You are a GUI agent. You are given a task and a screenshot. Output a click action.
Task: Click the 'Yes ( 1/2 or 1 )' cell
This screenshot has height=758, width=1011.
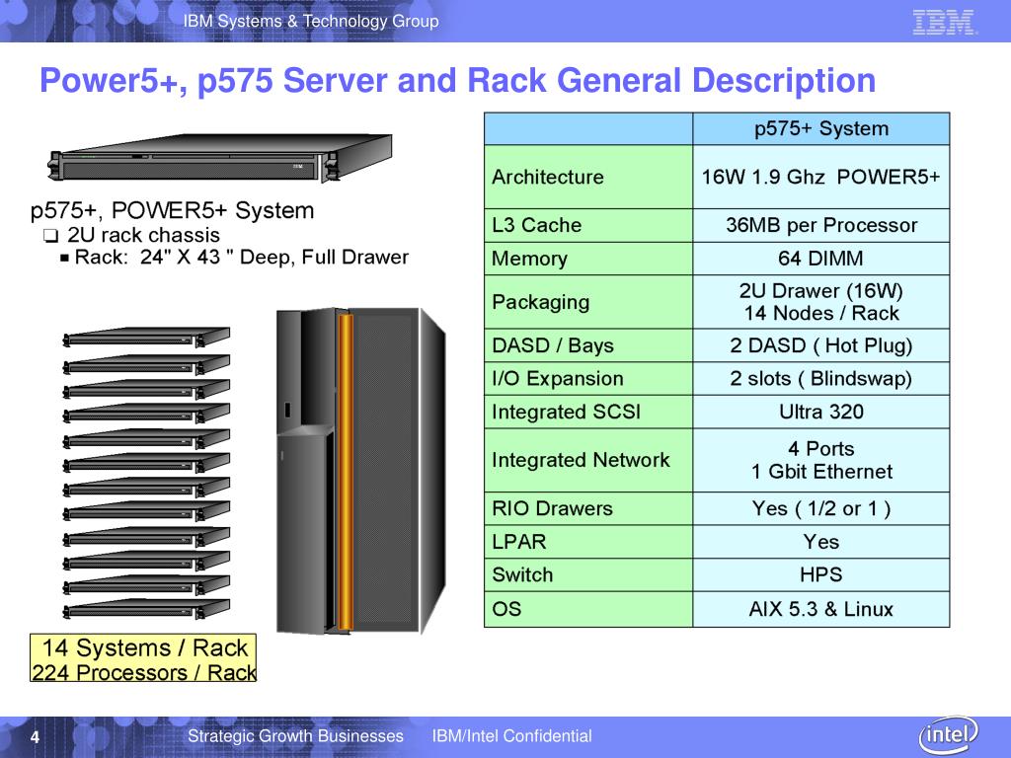tap(821, 508)
